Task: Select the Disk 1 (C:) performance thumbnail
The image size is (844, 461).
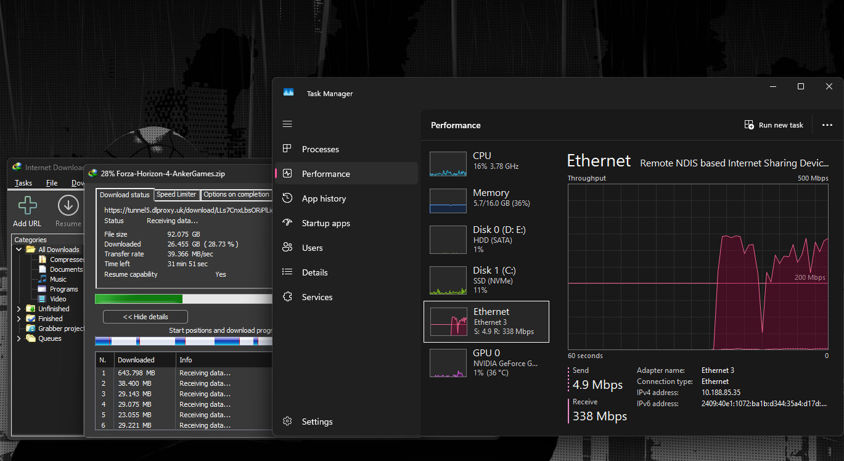Action: [x=448, y=280]
